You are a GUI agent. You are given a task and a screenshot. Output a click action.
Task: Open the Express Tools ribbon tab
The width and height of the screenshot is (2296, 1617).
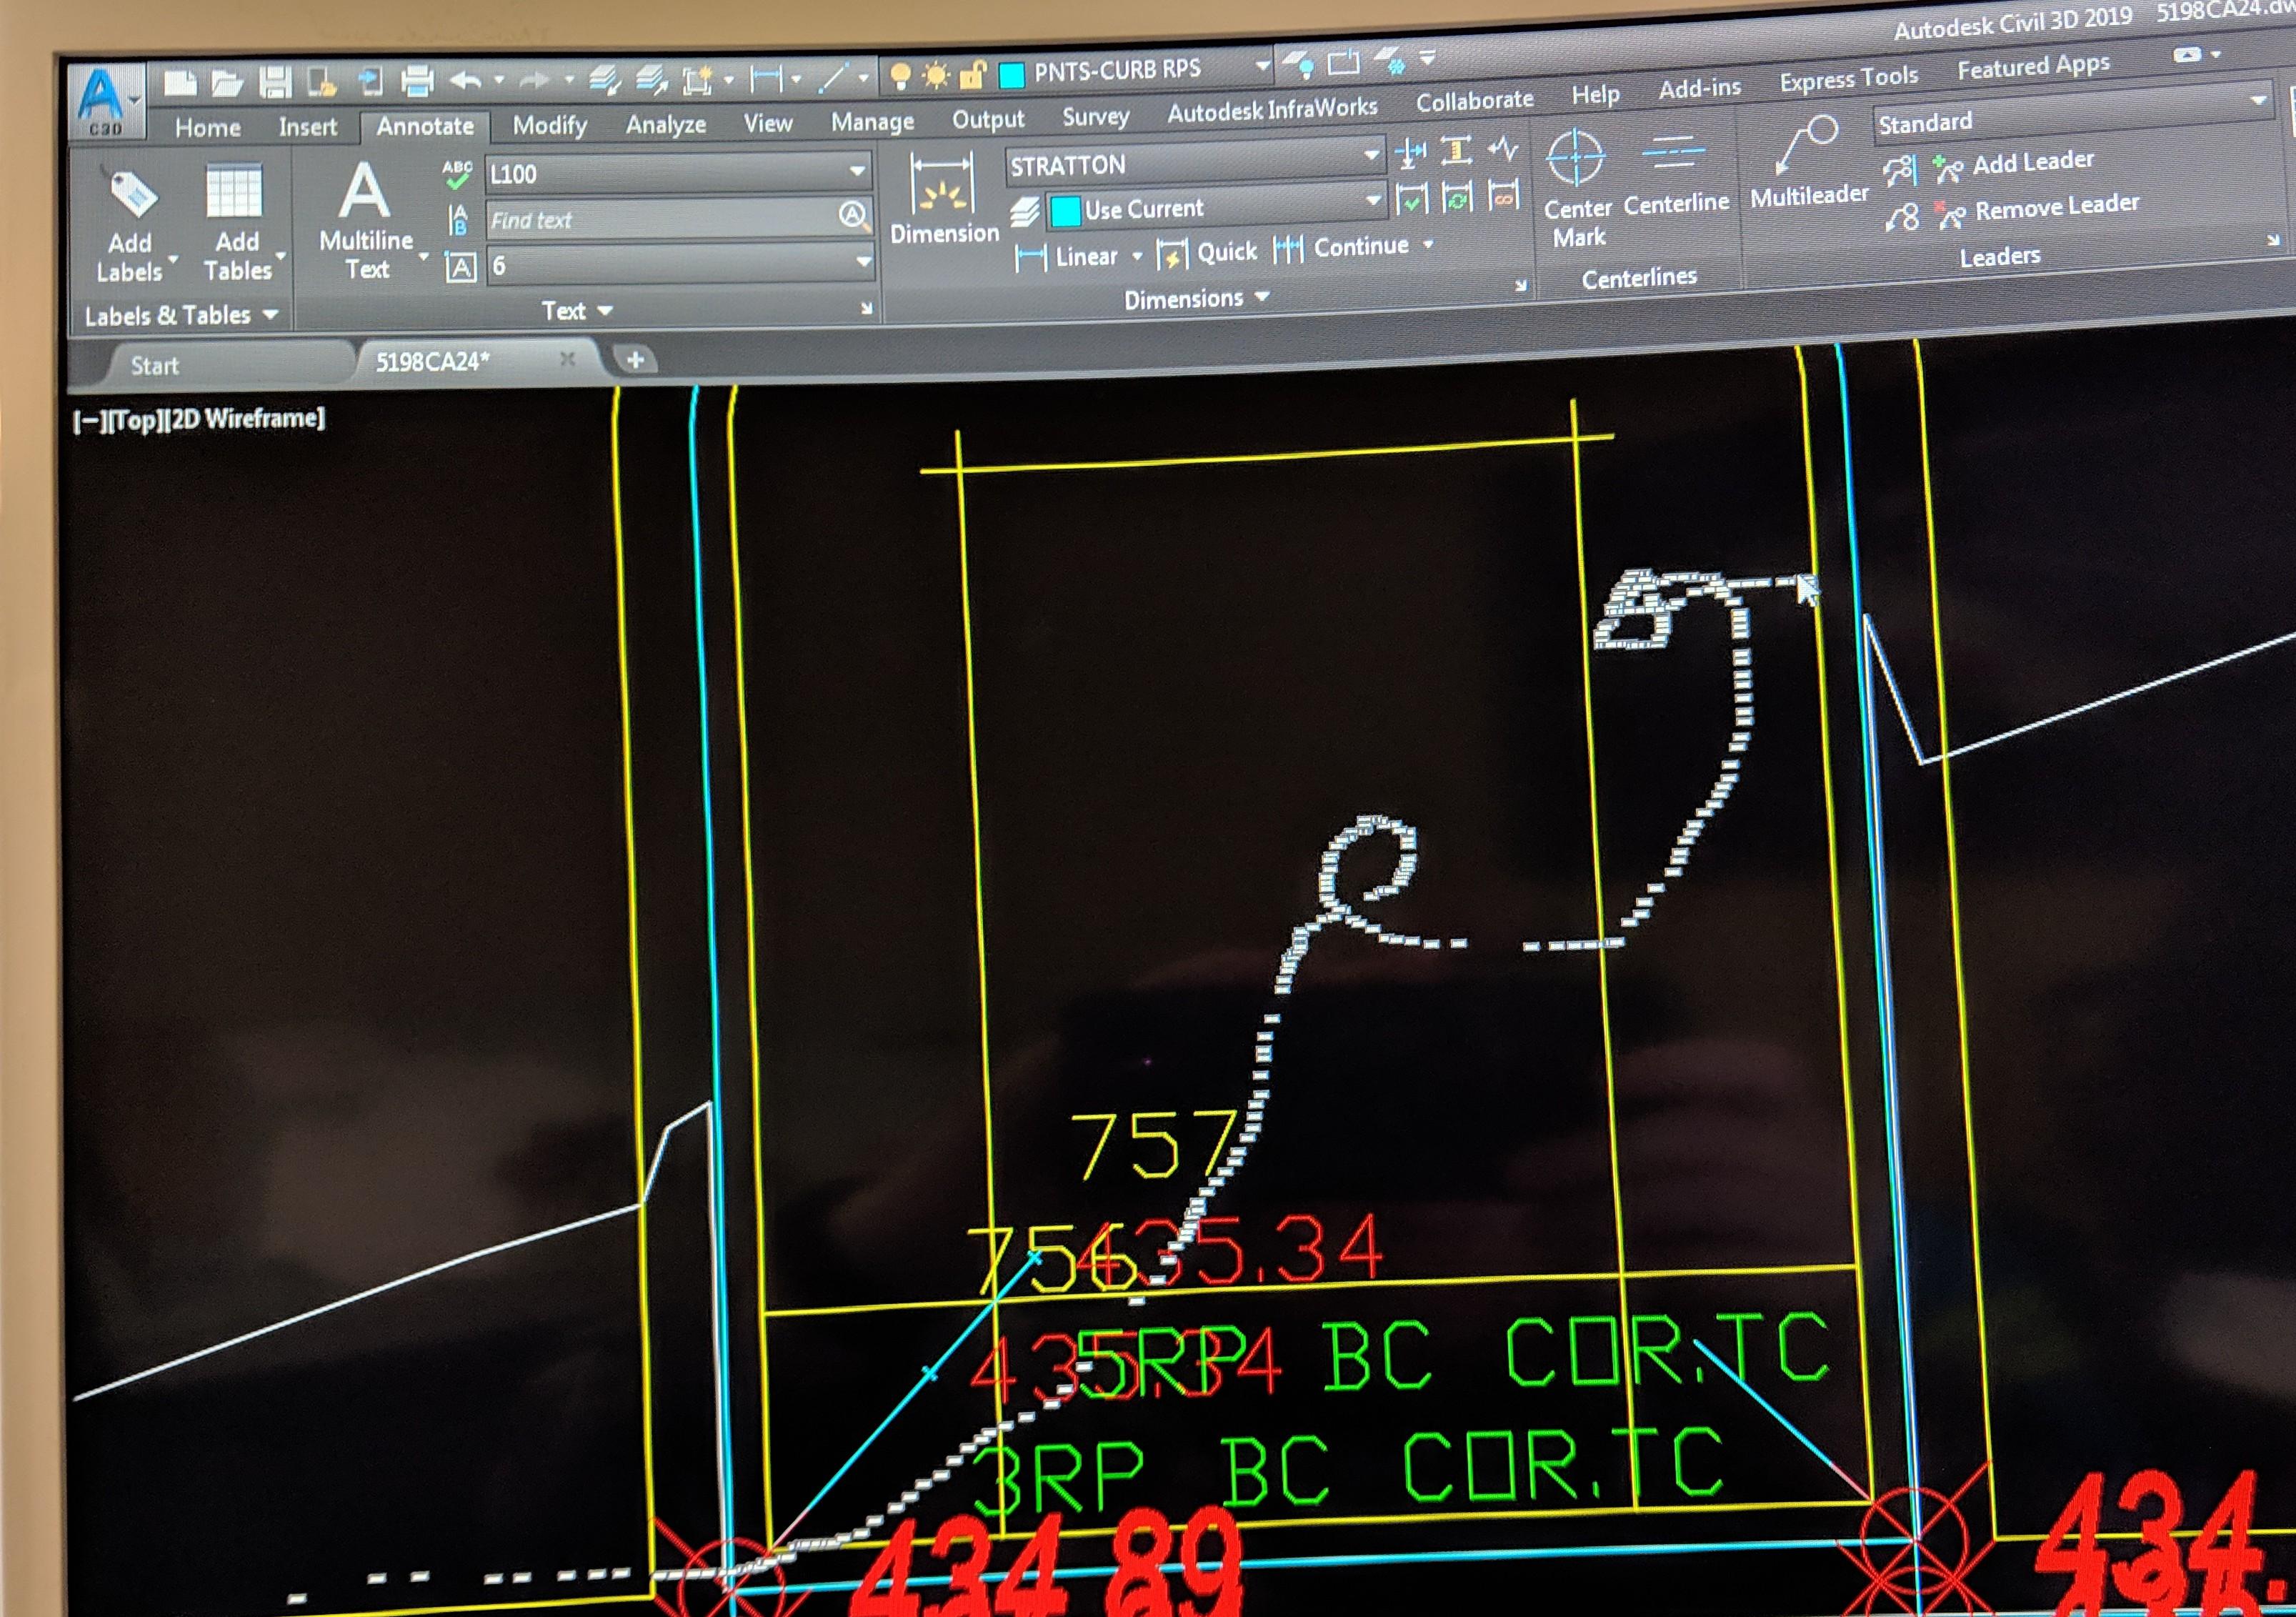(x=1848, y=78)
